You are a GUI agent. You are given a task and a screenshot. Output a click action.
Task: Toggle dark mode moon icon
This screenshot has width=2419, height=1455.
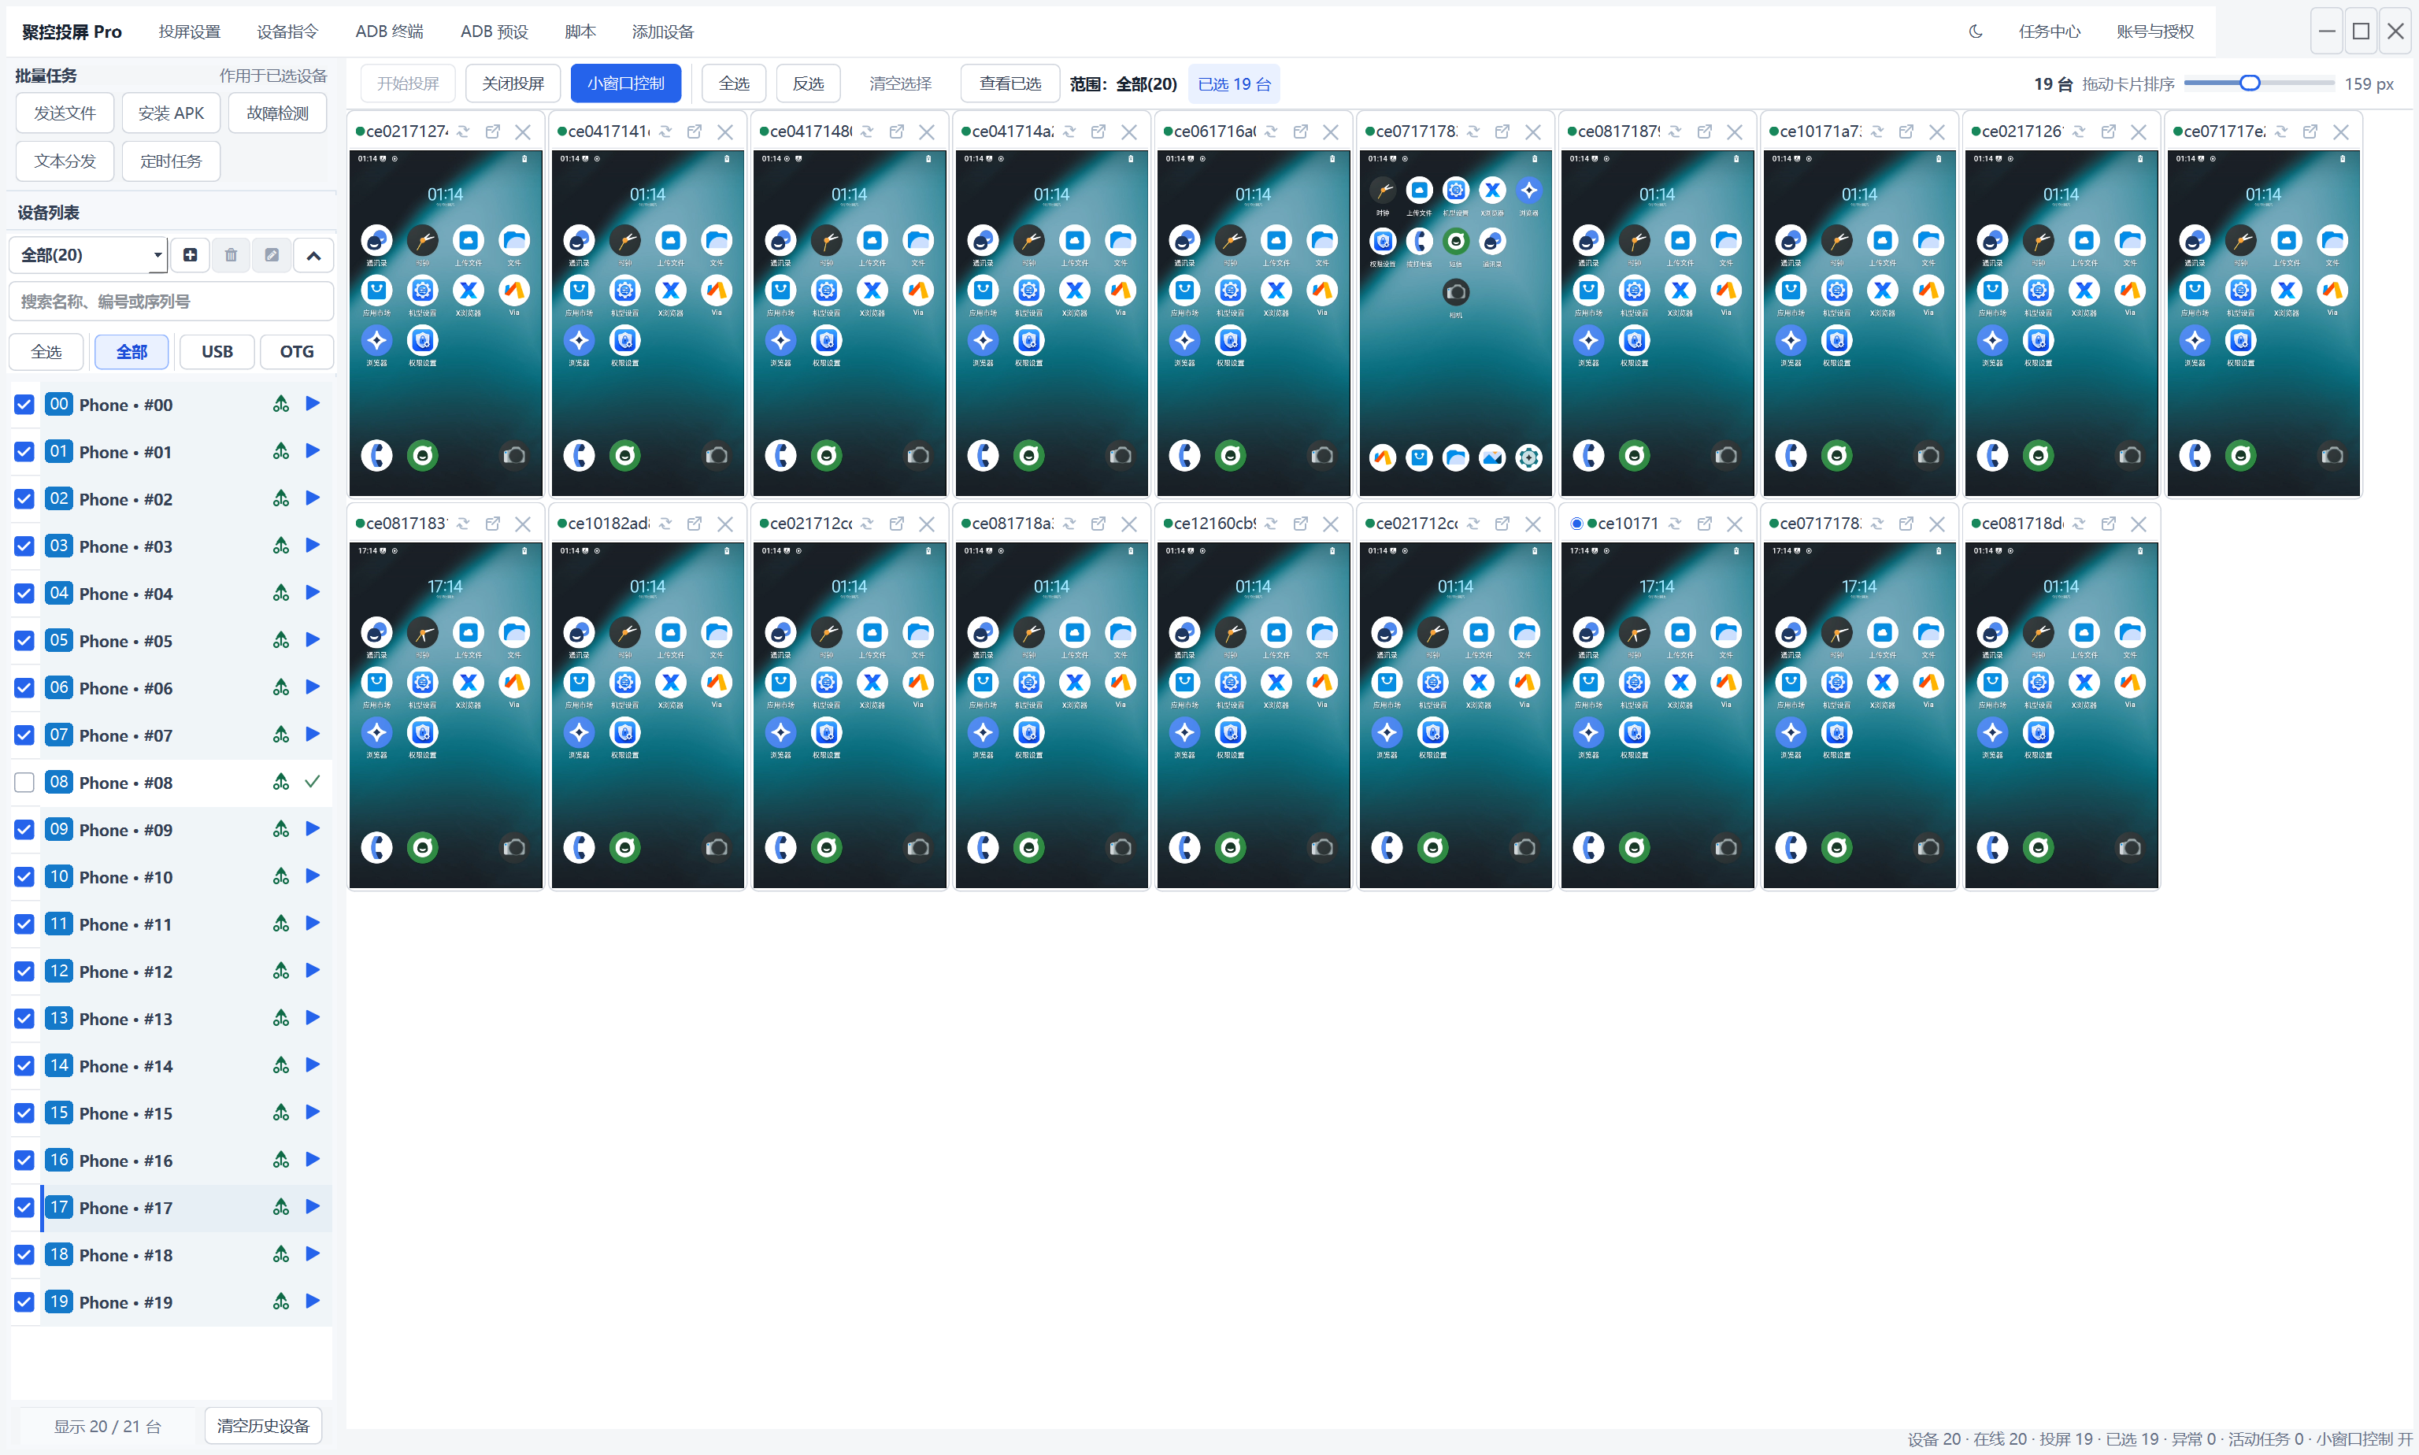point(1975,31)
